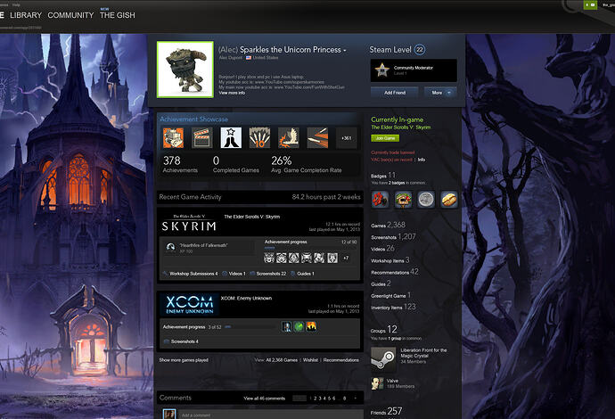
Task: Click the XCOM achievement progress bar
Action: click(251, 327)
